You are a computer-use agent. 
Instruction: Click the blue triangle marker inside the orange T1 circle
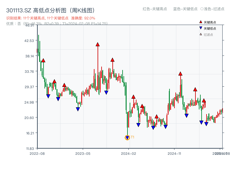pos(127,137)
